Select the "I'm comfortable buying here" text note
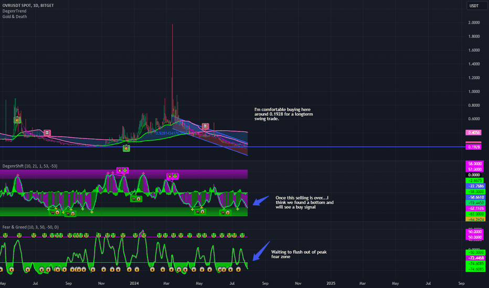489x288 pixels. 283,114
